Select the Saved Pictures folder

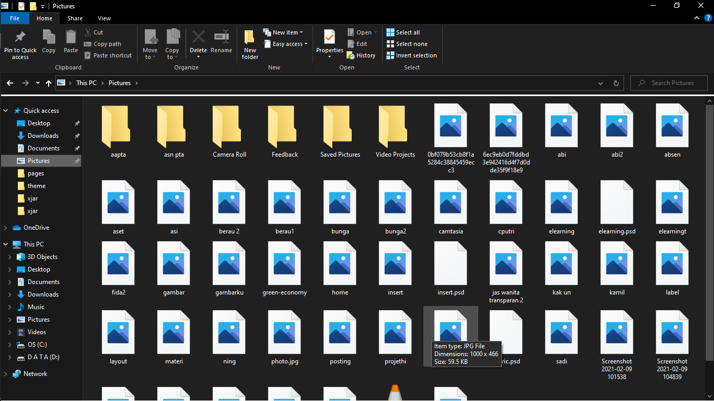pyautogui.click(x=340, y=131)
